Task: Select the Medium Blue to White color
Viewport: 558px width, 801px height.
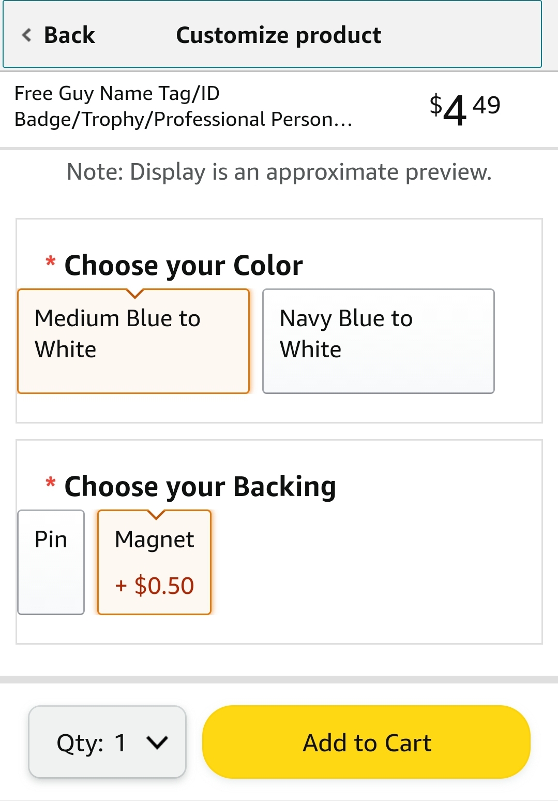Action: click(133, 341)
